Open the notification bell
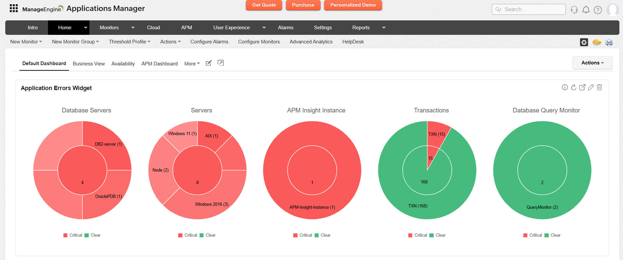 coord(586,10)
